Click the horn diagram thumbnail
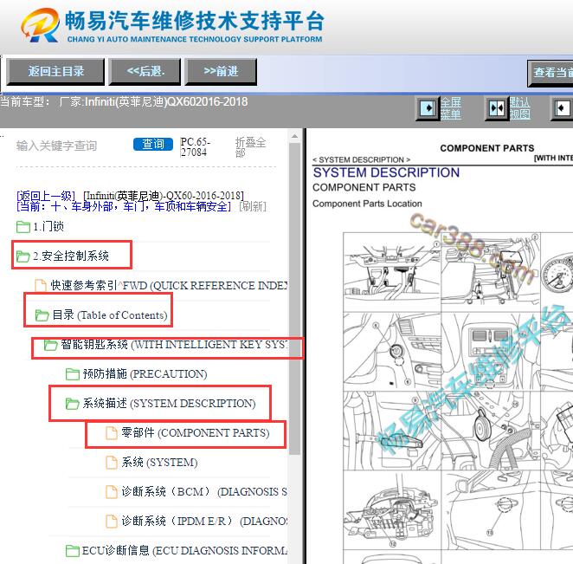This screenshot has height=564, width=573. pyautogui.click(x=491, y=431)
